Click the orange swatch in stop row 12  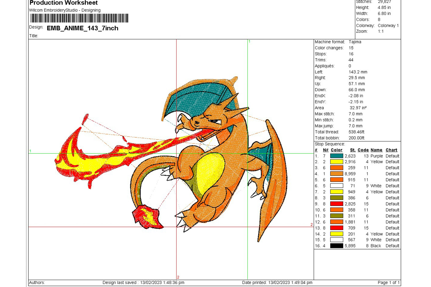(337, 222)
